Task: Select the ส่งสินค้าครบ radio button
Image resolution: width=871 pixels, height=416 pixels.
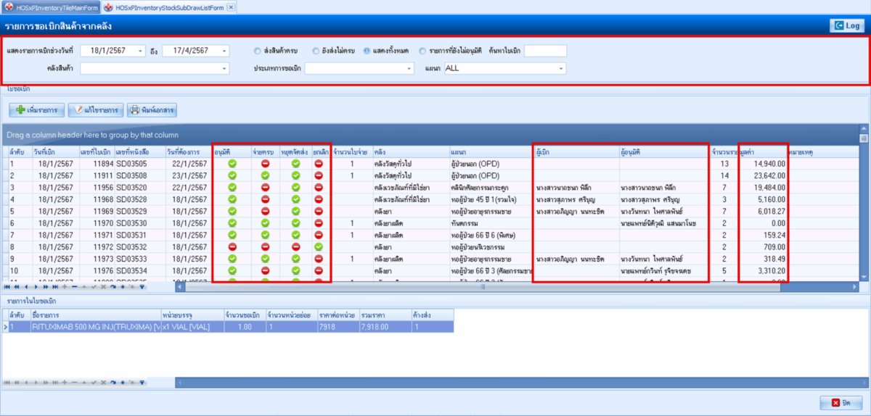Action: coord(258,51)
